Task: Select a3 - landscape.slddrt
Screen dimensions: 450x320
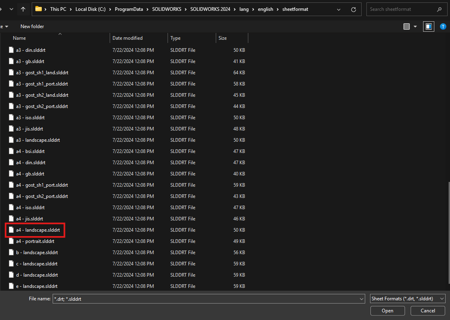Action: (x=38, y=140)
